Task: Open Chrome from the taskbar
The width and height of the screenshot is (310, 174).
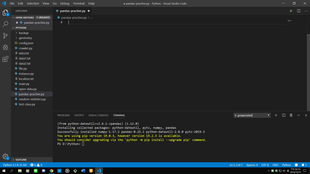Action: (51, 171)
